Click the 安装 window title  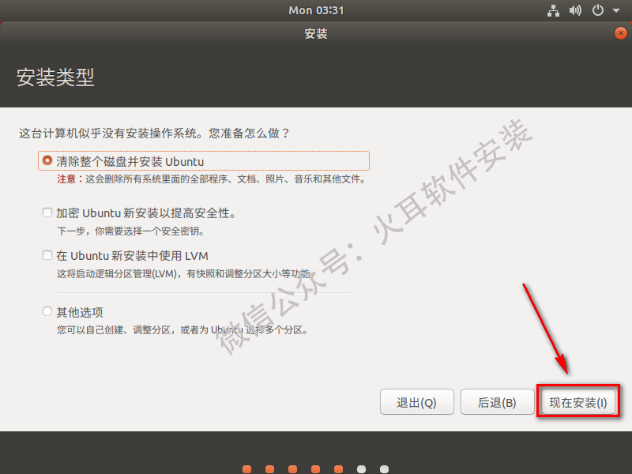click(x=316, y=33)
